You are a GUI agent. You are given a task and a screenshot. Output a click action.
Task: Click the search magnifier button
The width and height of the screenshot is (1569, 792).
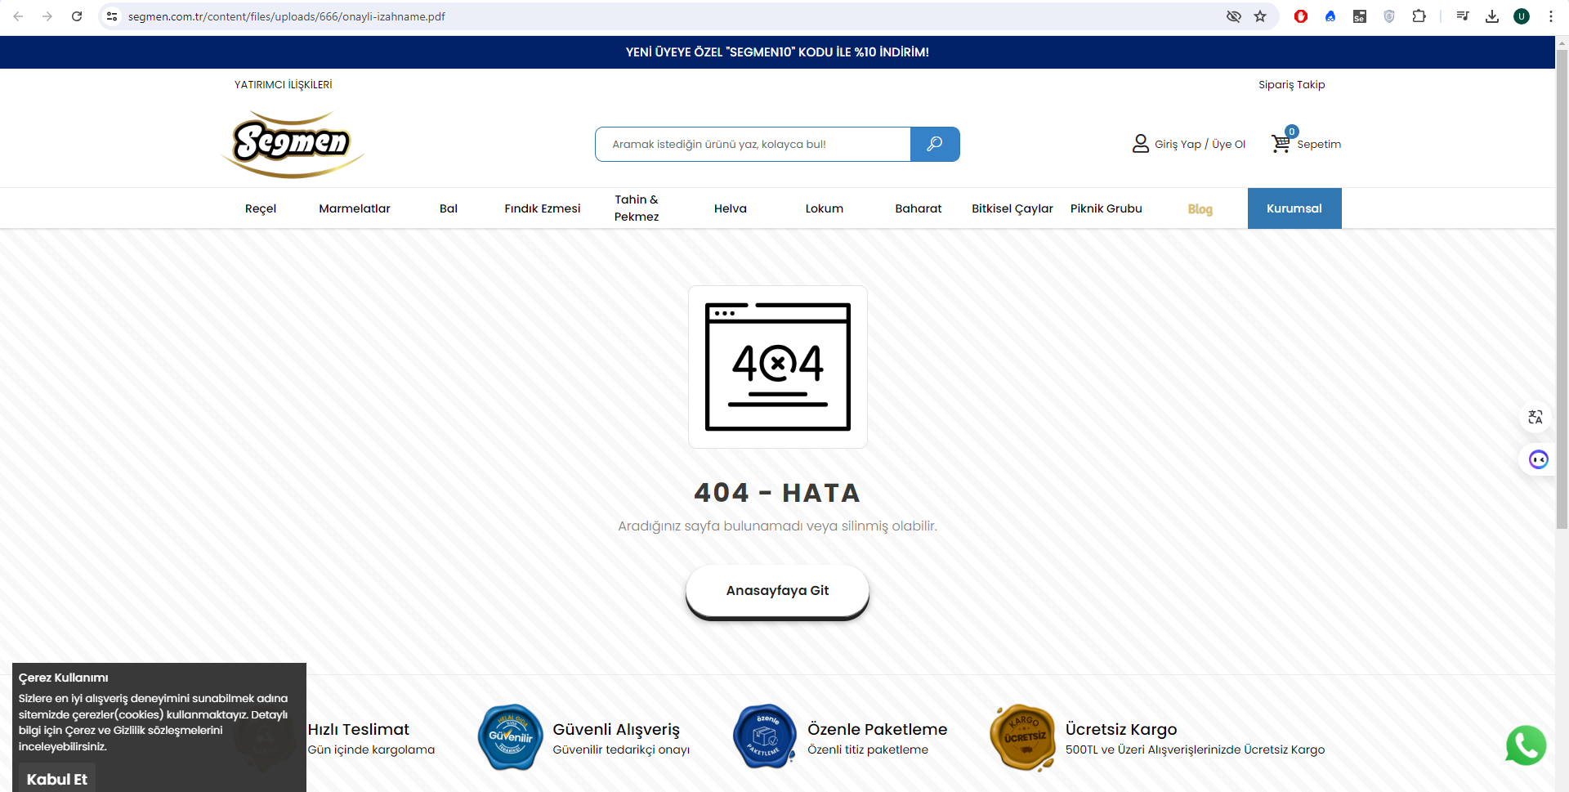[935, 144]
